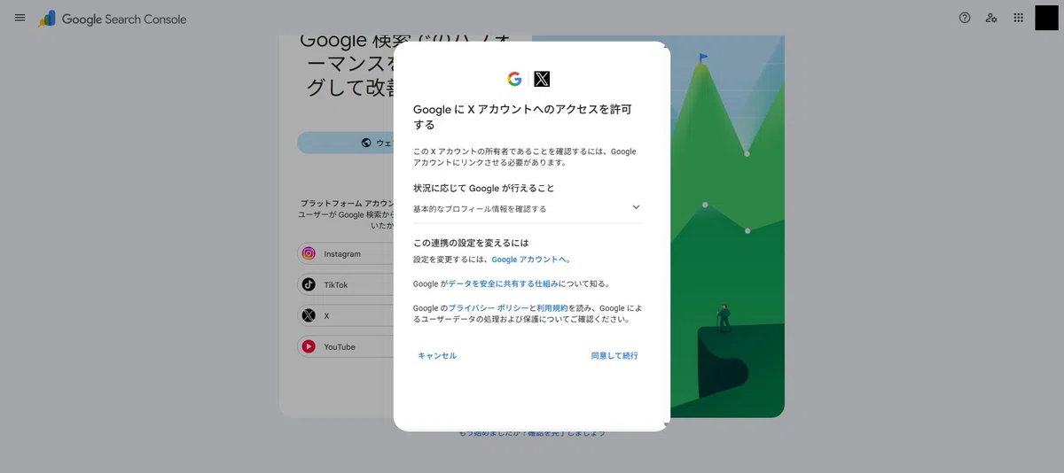Open the hamburger main menu

20,18
